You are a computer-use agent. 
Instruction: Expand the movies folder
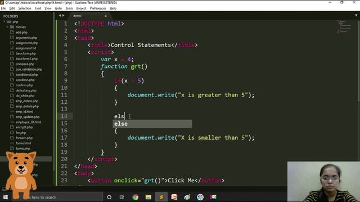[7, 27]
